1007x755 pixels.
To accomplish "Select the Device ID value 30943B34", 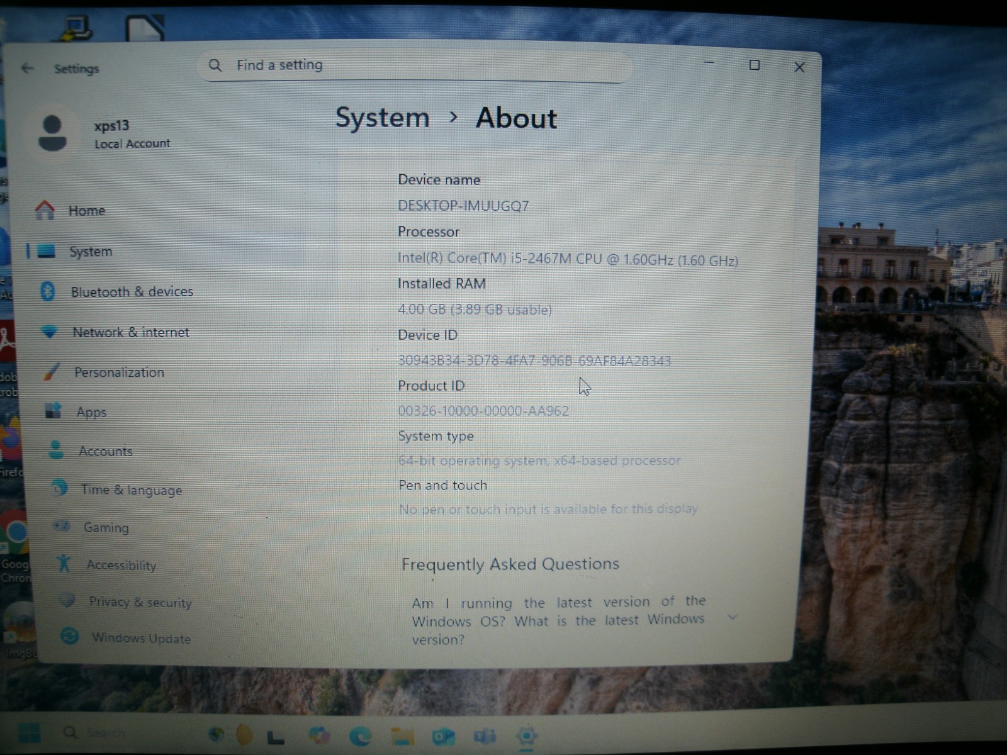I will point(534,361).
